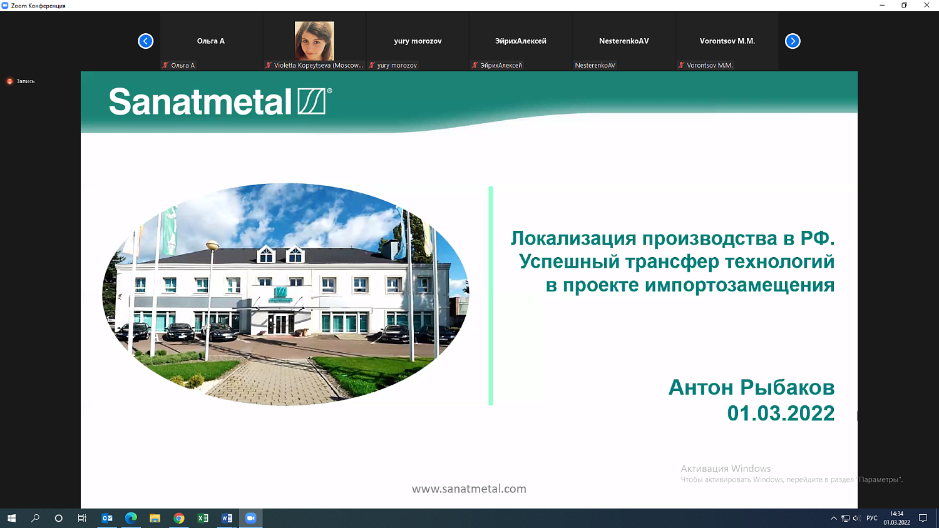Open network status tray icon
939x528 pixels.
845,518
